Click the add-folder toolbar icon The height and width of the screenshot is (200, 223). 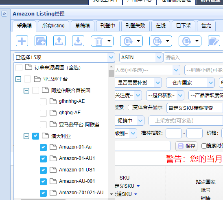click(41, 41)
